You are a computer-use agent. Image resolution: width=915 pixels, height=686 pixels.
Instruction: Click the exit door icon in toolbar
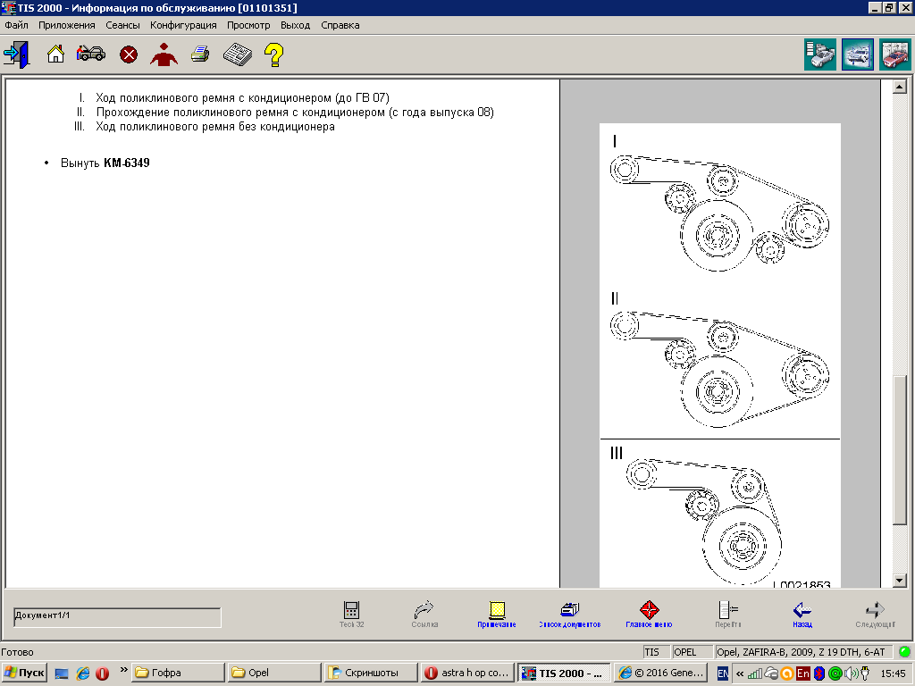(16, 54)
